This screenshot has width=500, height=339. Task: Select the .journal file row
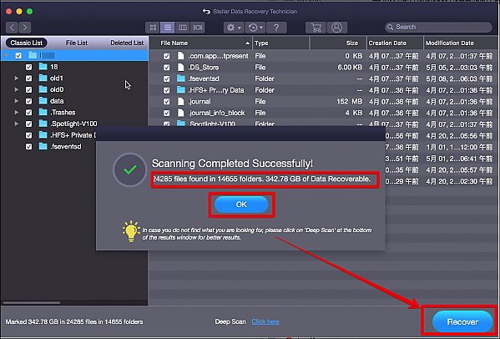[324, 101]
